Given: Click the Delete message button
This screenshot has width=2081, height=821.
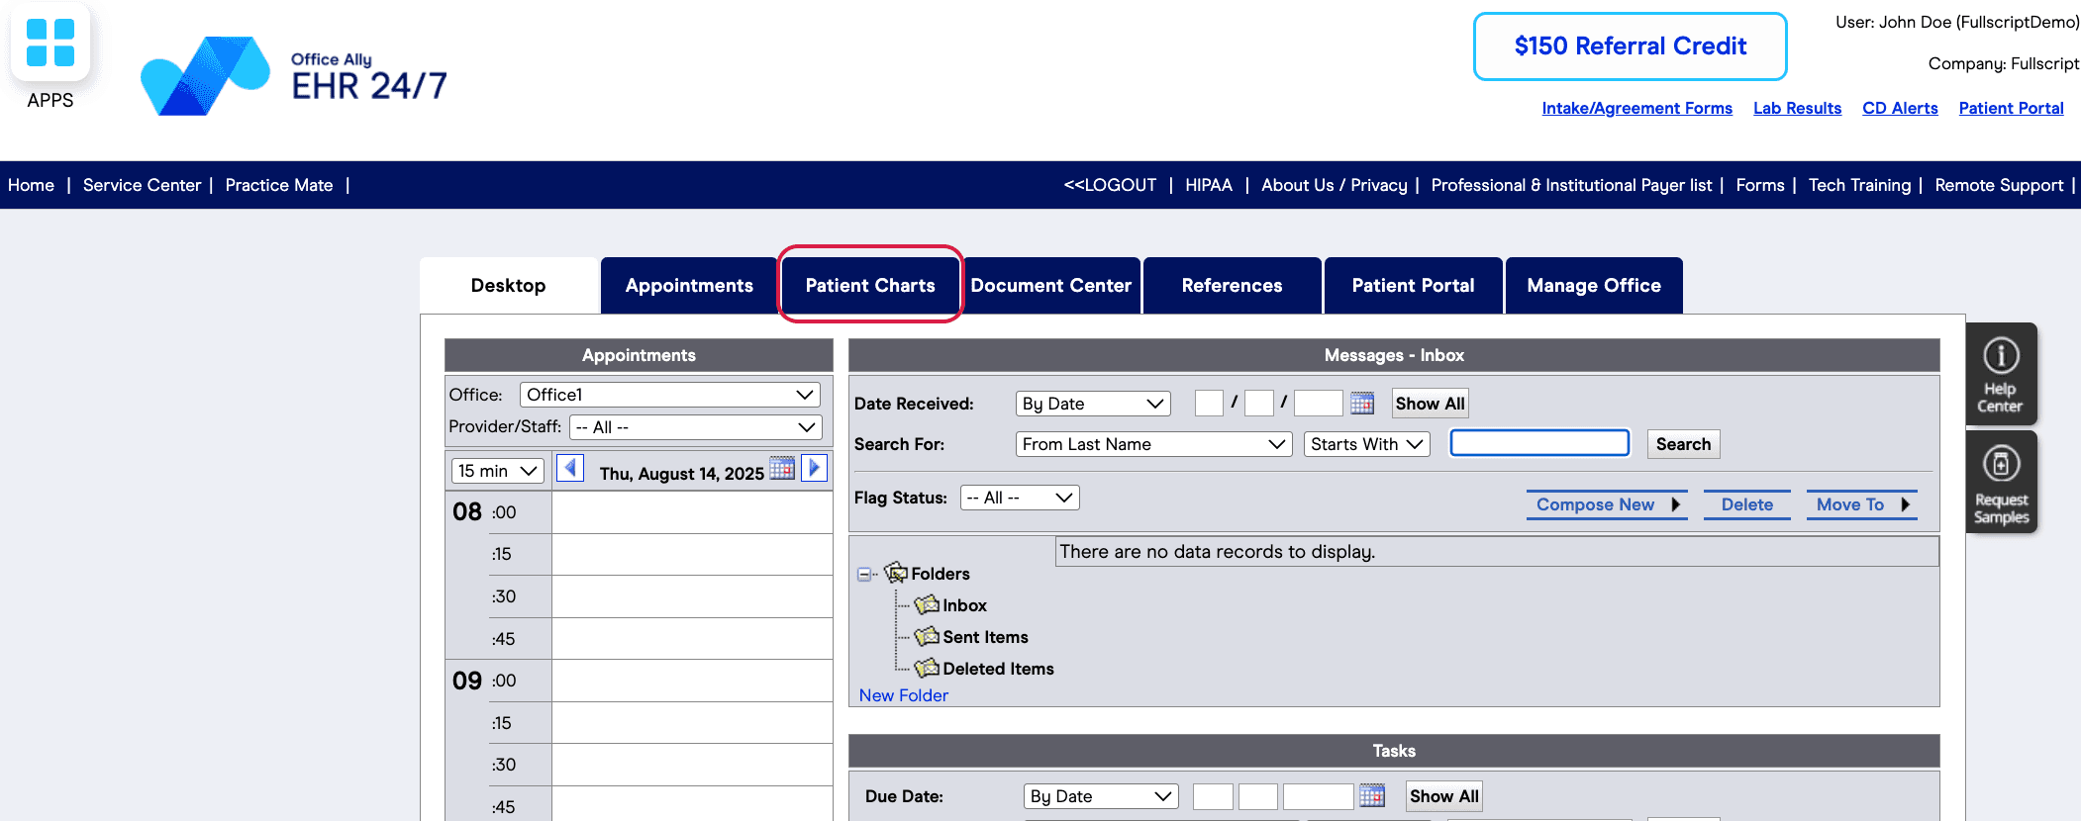Looking at the screenshot, I should [1747, 504].
